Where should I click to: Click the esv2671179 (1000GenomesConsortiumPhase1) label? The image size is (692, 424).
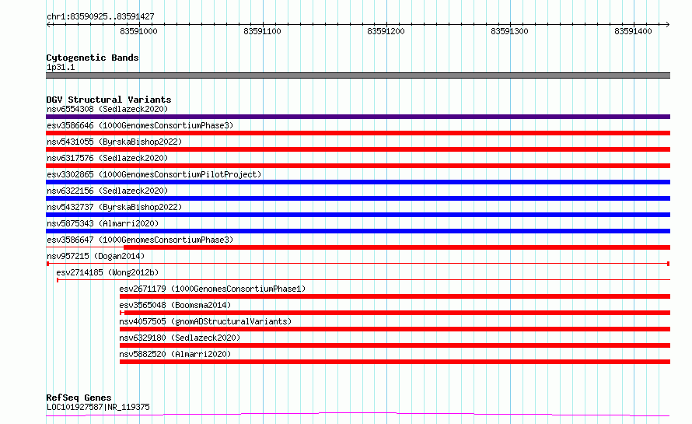(212, 289)
